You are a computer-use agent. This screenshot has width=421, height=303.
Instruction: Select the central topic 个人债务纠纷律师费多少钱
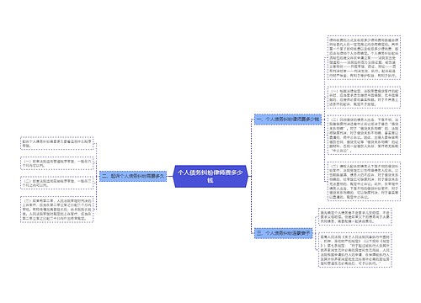click(x=210, y=176)
